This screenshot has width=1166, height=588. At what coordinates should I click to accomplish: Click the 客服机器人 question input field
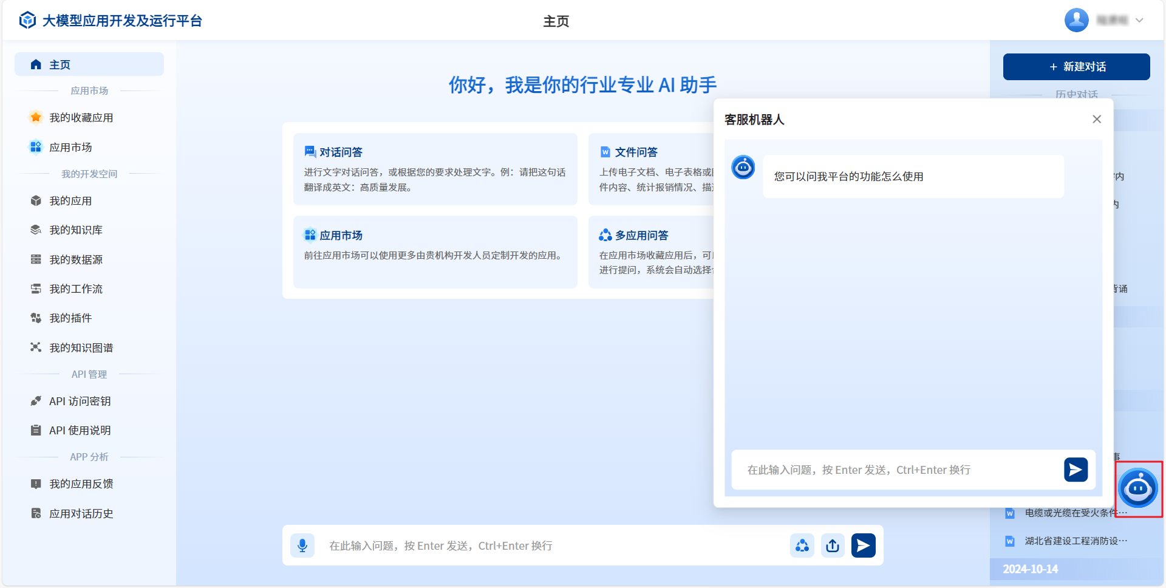[896, 470]
